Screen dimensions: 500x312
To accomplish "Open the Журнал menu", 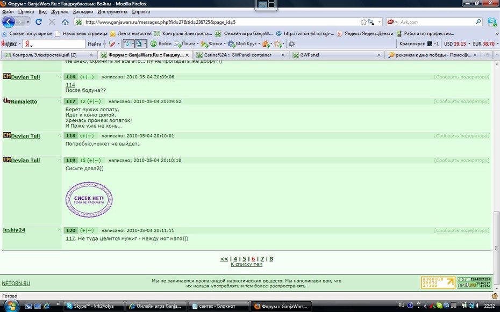I will point(60,12).
